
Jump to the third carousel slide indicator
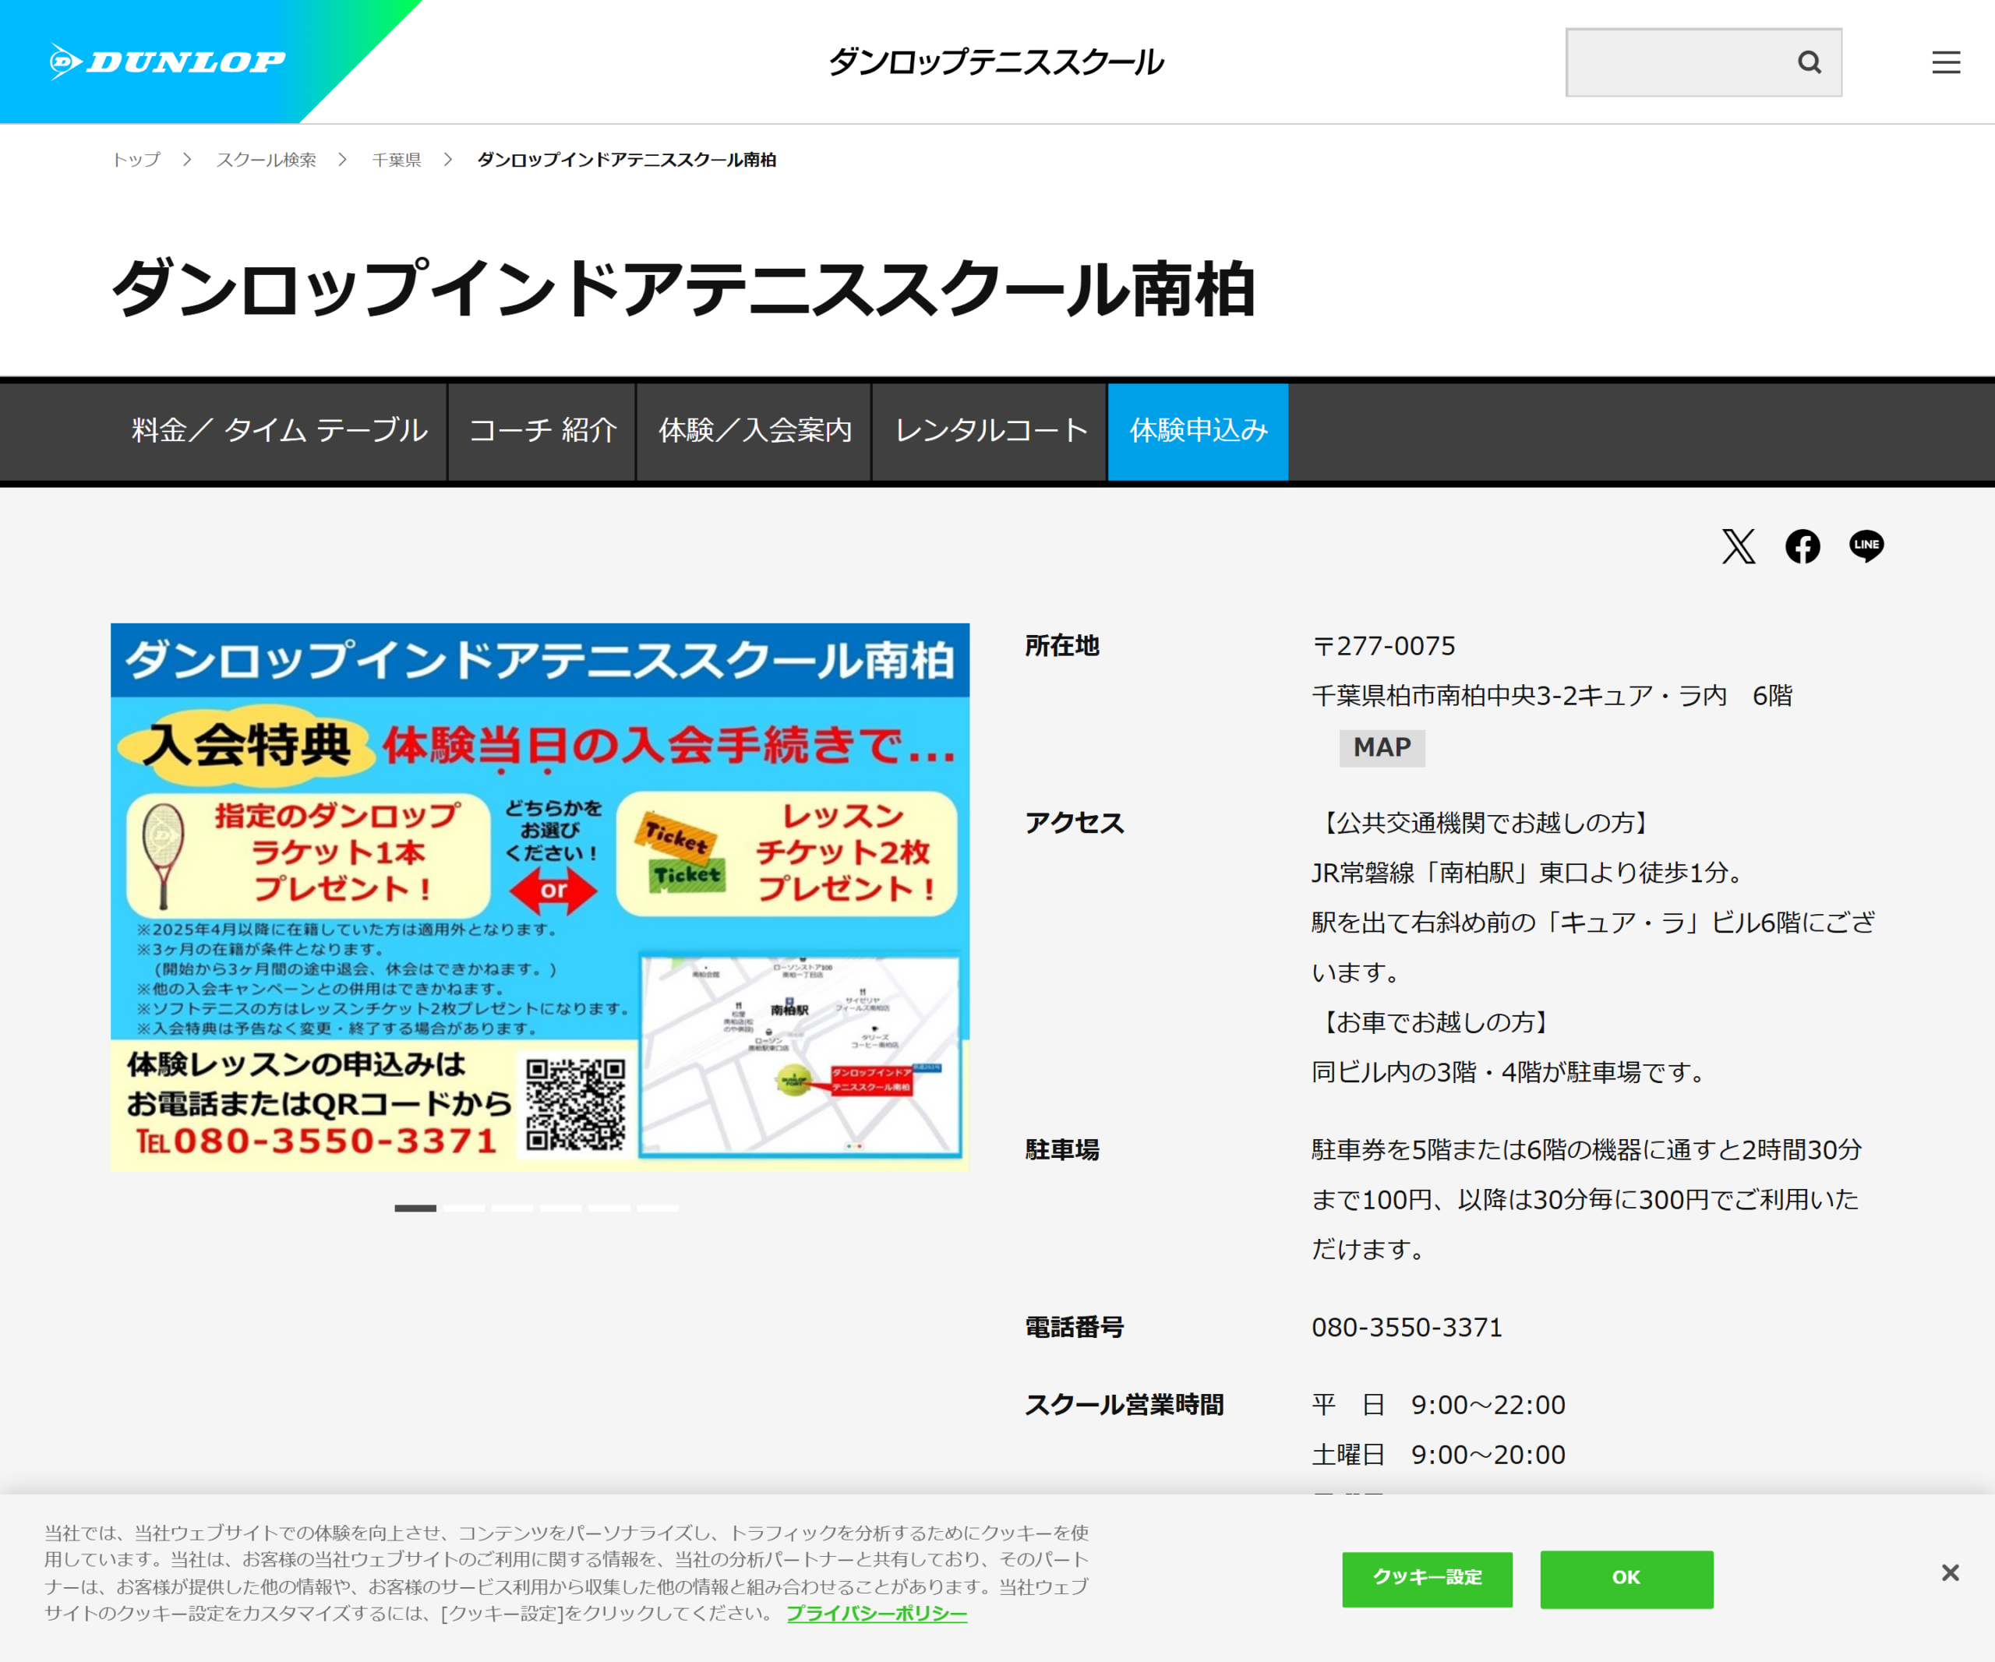(512, 1208)
